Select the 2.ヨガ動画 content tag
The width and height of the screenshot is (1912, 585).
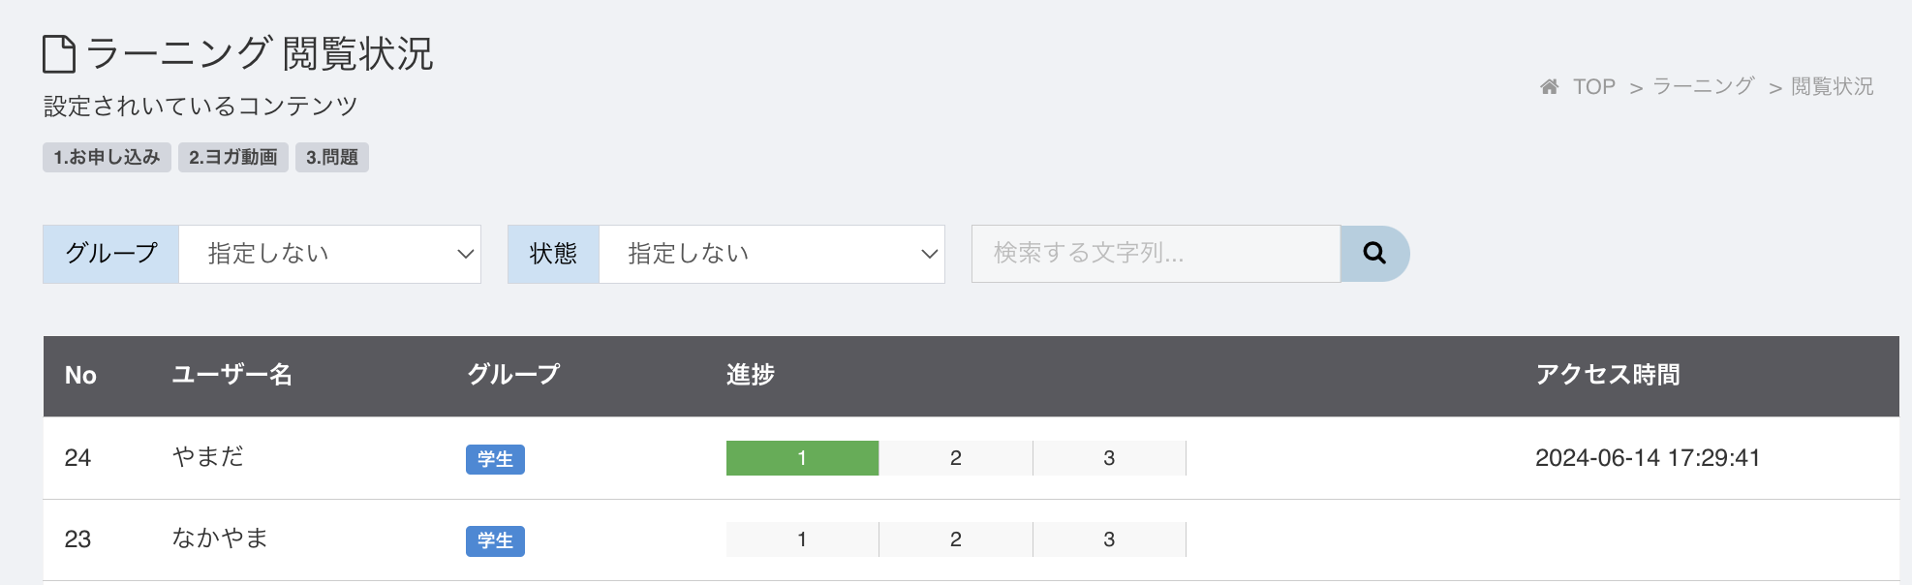pos(233,157)
